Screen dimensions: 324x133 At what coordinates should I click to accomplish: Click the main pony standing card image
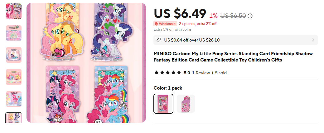coord(86,62)
